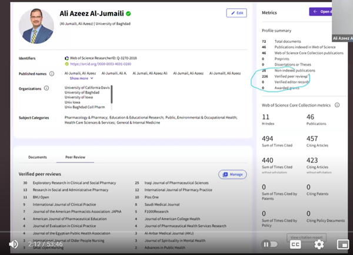Click Pharmacology & Pharmacy subject category
The height and width of the screenshot is (255, 353).
[86, 117]
